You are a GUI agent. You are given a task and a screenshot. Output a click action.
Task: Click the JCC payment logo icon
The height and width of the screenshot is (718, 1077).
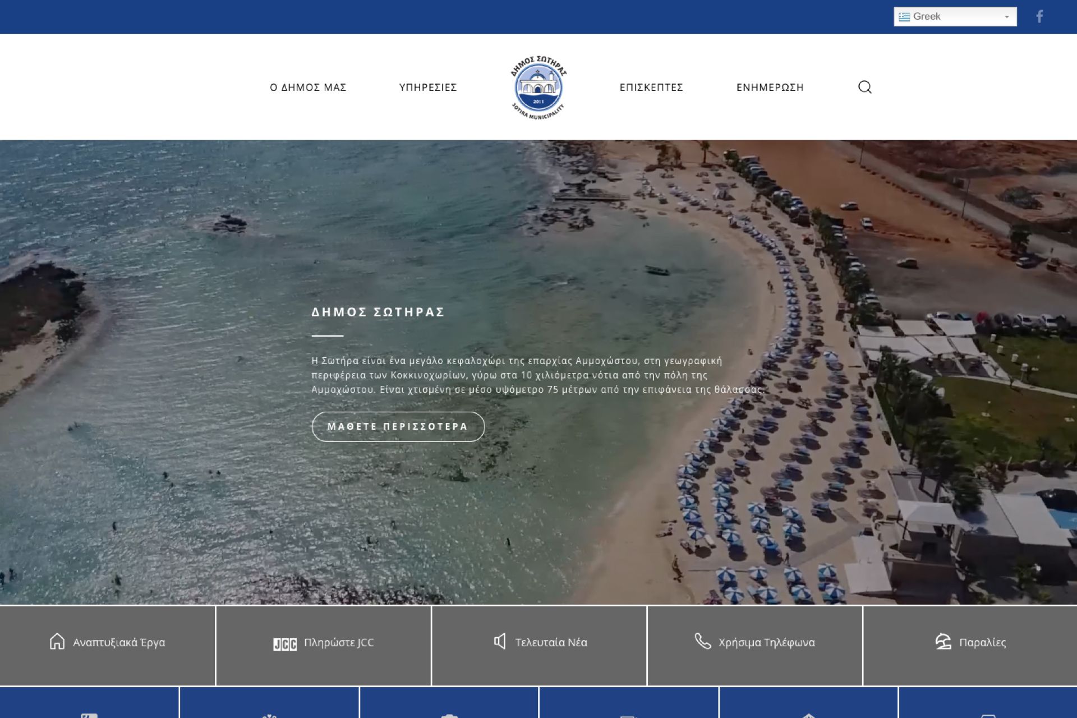[x=285, y=644]
